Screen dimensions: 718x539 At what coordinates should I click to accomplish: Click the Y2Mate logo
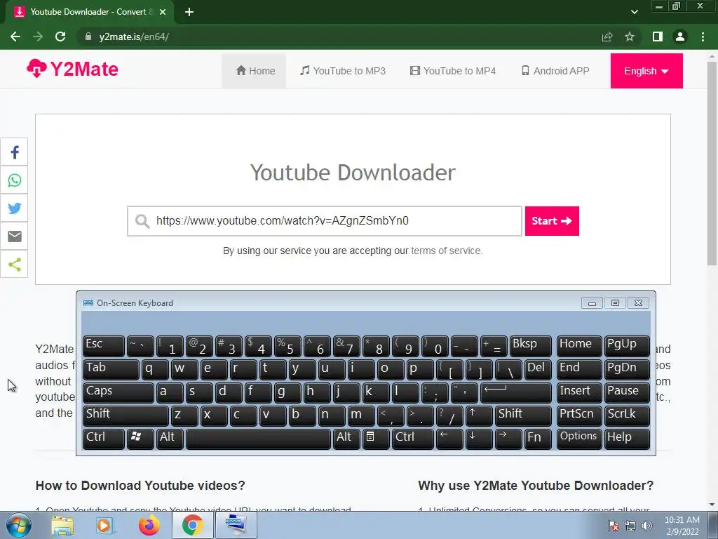click(x=72, y=69)
